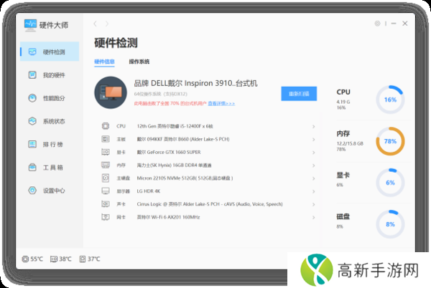Image resolution: width=431 pixels, height=288 pixels.
Task: Open the 性能跑分 sidebar item
Action: click(x=50, y=98)
